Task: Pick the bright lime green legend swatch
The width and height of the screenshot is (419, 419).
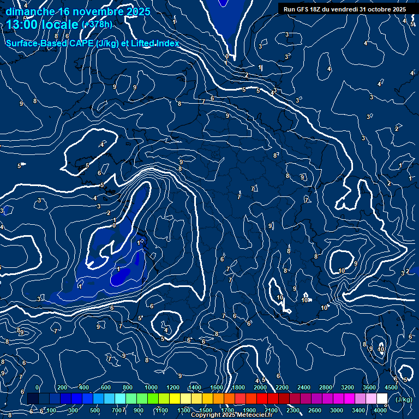Action: 153,398
